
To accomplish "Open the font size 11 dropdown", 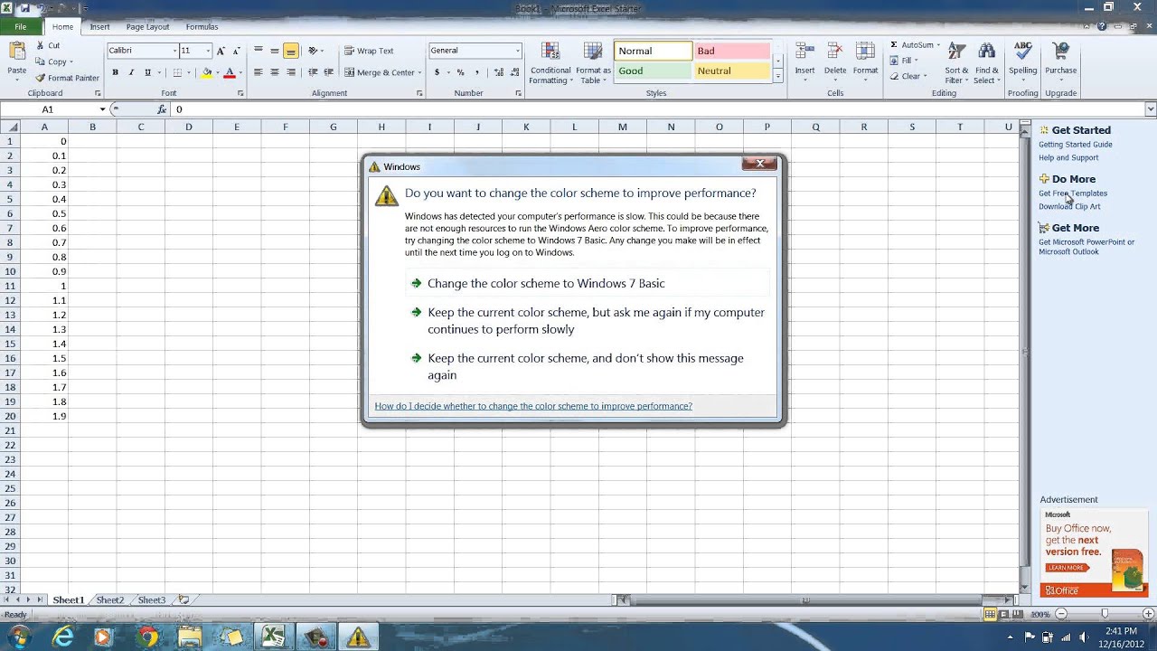I will click(208, 51).
